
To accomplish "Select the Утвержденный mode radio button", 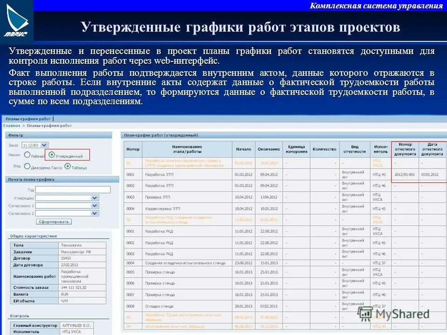I will (x=52, y=154).
